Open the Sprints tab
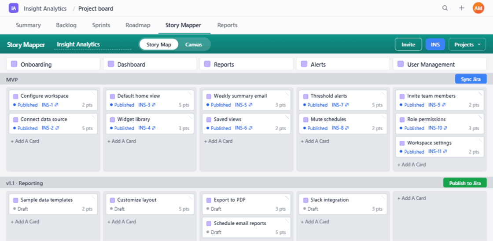The image size is (493, 241). pyautogui.click(x=101, y=26)
